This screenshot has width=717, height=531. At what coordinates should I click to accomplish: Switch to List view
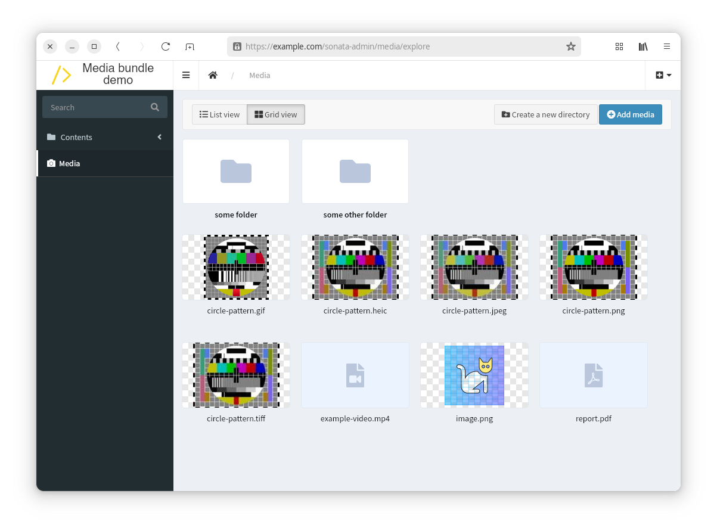click(219, 114)
